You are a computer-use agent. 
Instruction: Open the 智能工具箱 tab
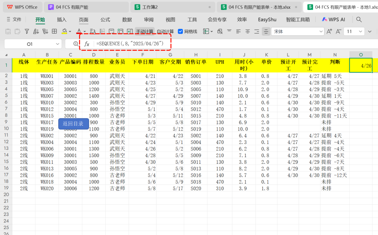point(298,20)
